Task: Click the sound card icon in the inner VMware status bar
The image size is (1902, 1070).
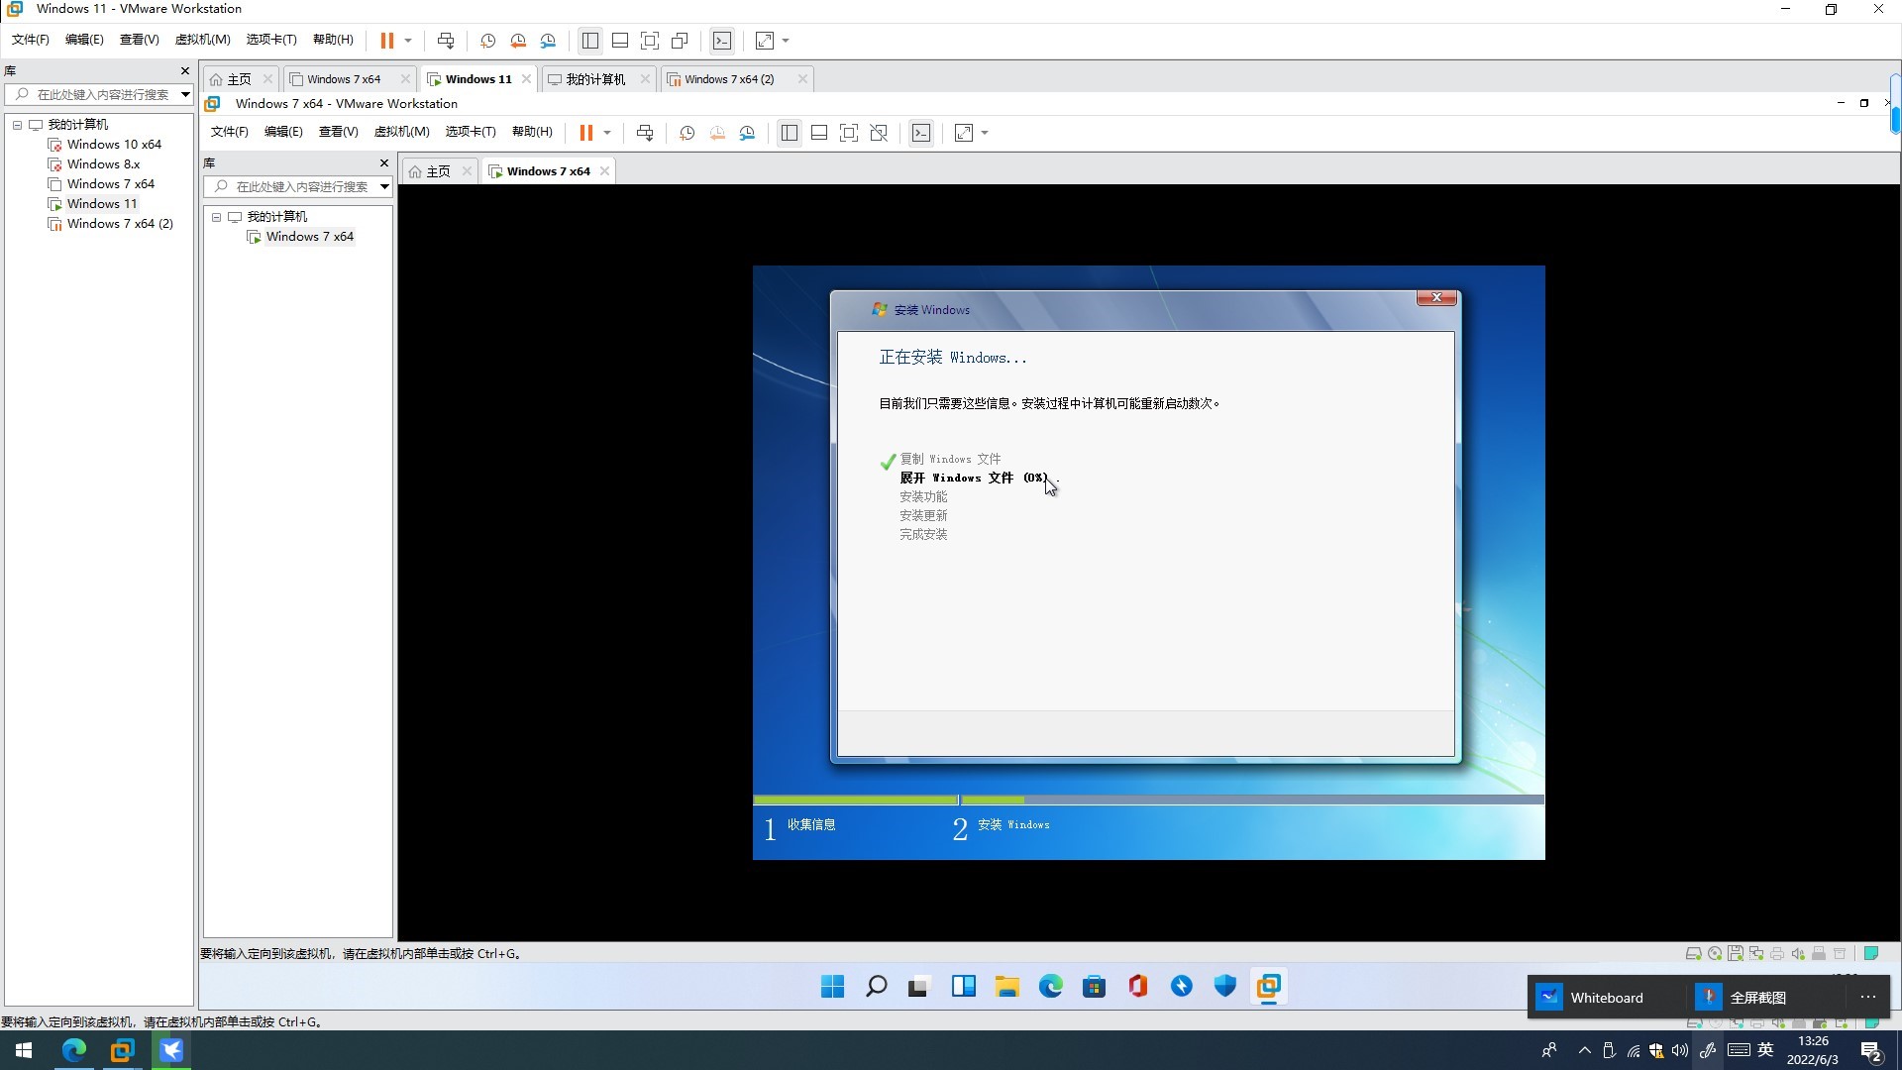Action: 1798,954
